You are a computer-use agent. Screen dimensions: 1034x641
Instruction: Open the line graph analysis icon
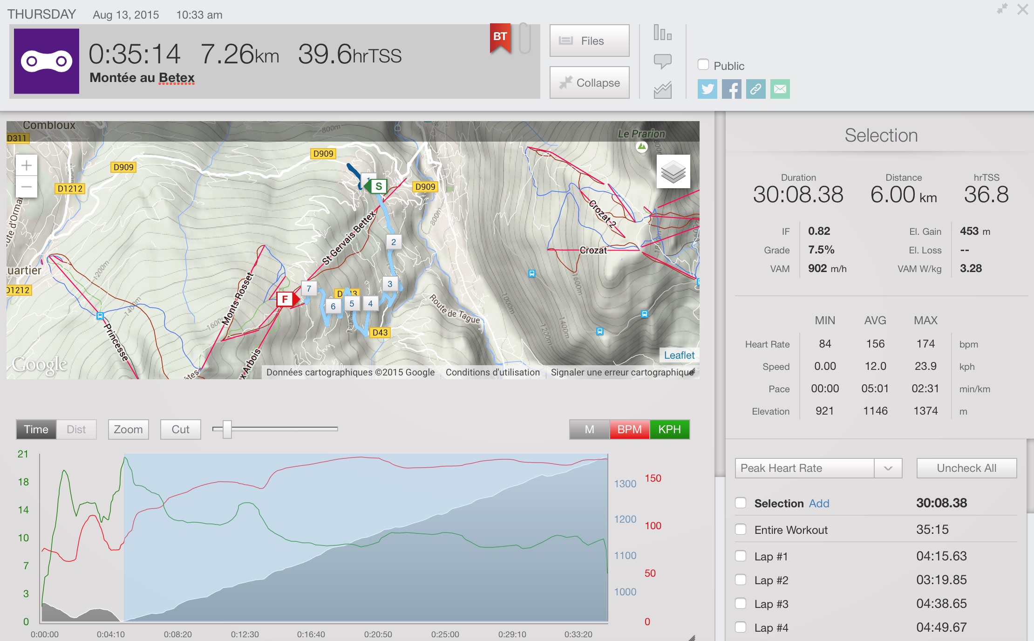(x=662, y=89)
